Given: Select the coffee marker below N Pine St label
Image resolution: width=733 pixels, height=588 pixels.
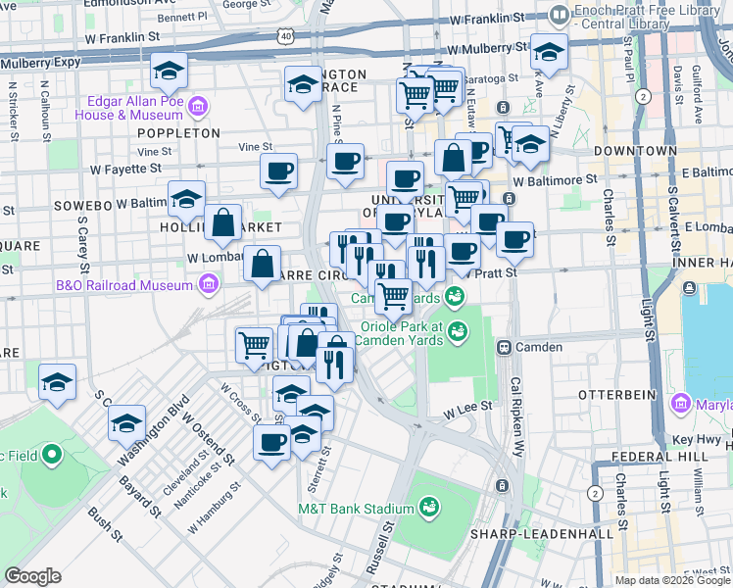Looking at the screenshot, I should coord(345,165).
